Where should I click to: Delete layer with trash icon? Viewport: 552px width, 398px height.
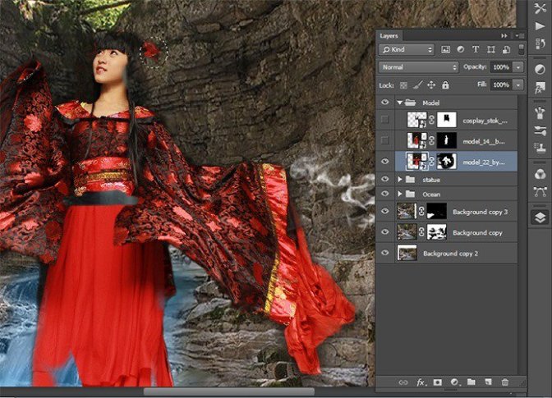[505, 382]
